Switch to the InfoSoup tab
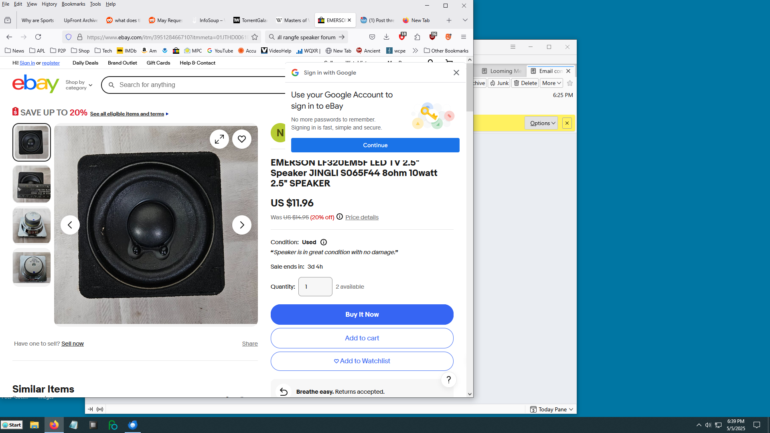Screen dimensions: 770x433 pos(209,20)
